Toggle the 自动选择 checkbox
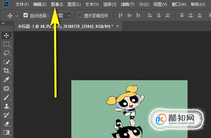The image size is (211, 138). (x=26, y=15)
